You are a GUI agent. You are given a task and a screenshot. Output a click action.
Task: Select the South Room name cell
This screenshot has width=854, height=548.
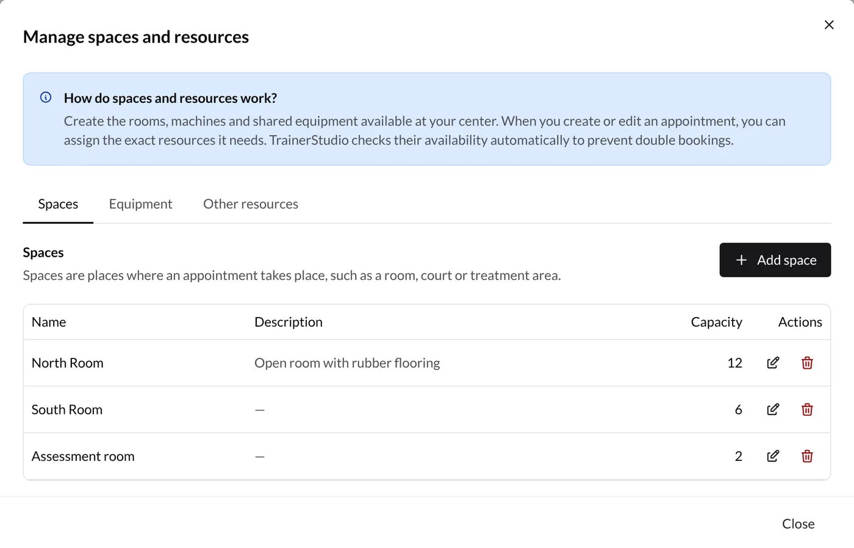click(67, 410)
